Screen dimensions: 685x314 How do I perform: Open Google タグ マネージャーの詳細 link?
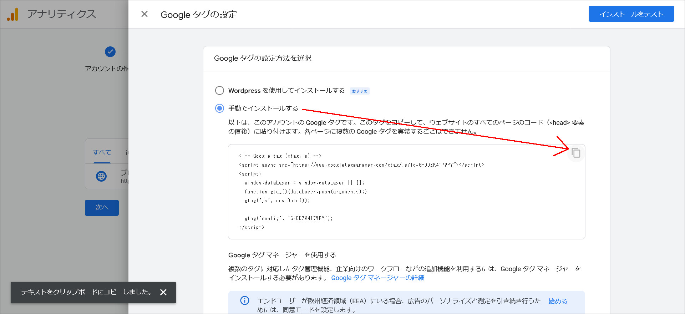click(x=378, y=278)
